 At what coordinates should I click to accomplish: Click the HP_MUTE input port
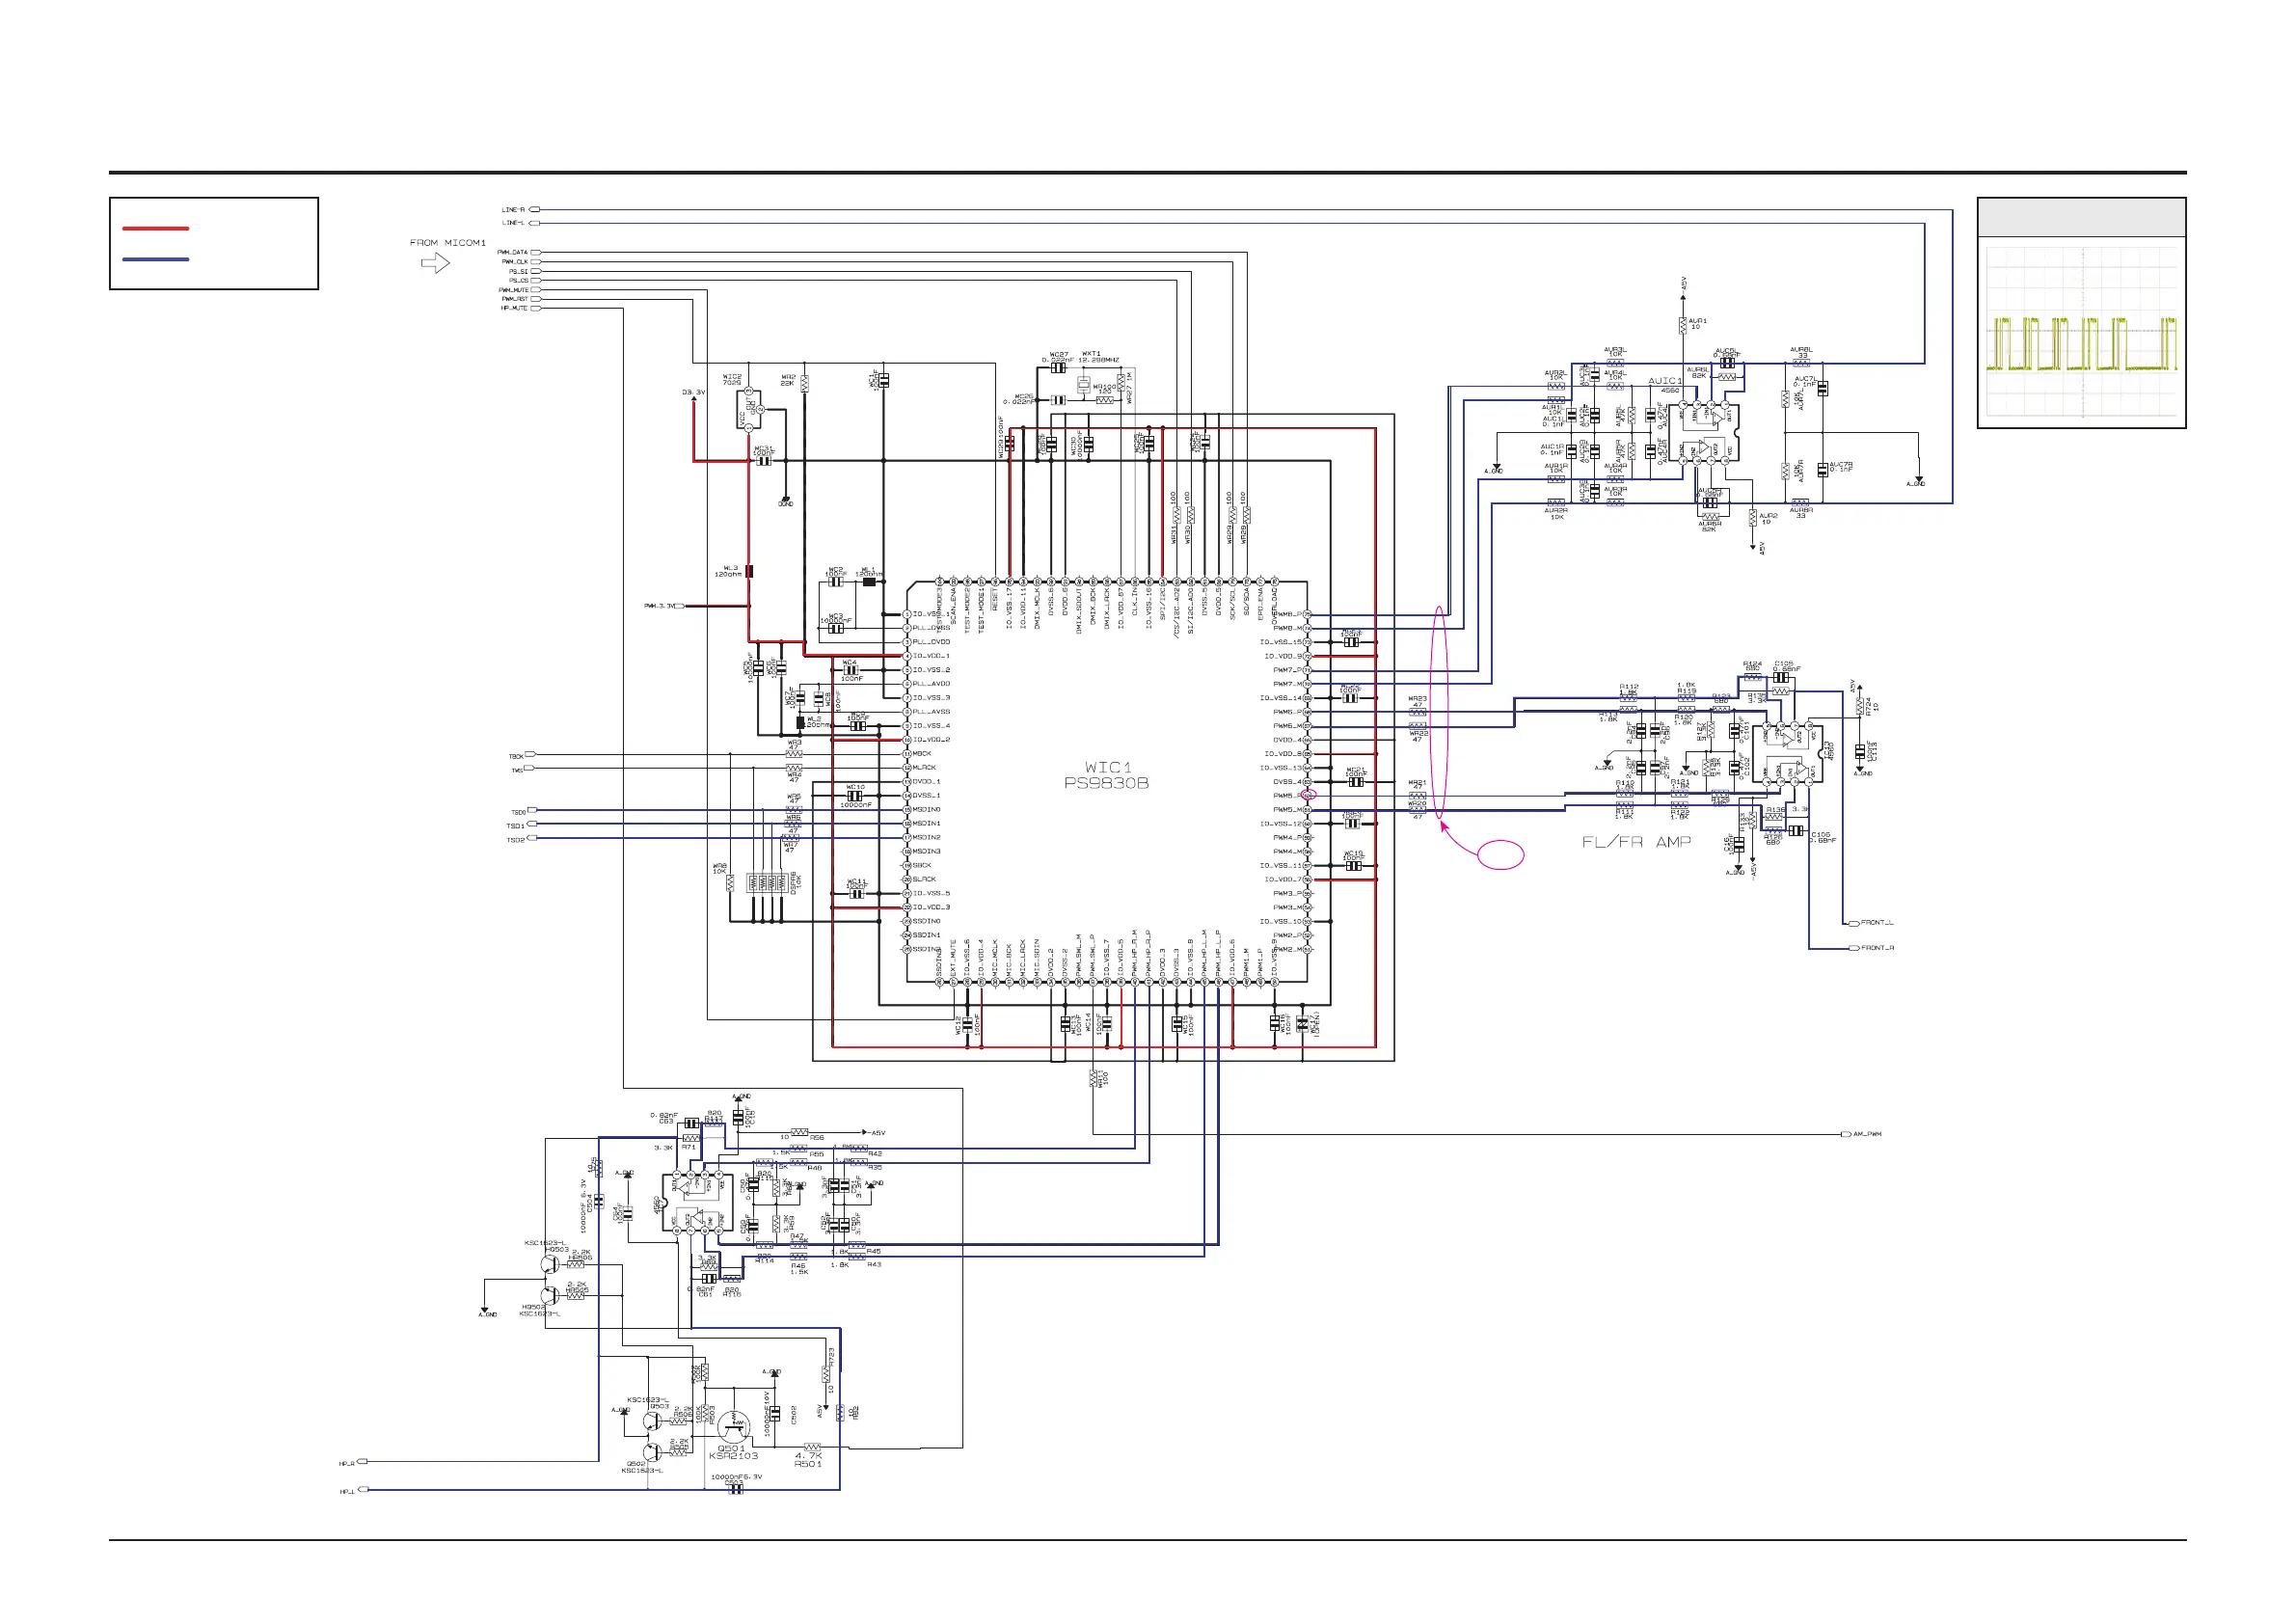tap(535, 308)
